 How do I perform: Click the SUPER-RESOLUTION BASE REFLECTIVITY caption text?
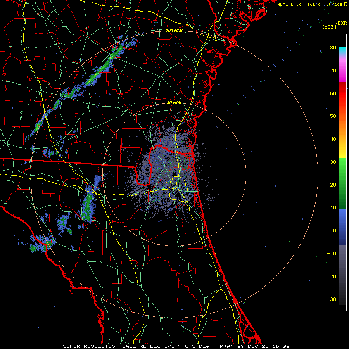pyautogui.click(x=122, y=346)
